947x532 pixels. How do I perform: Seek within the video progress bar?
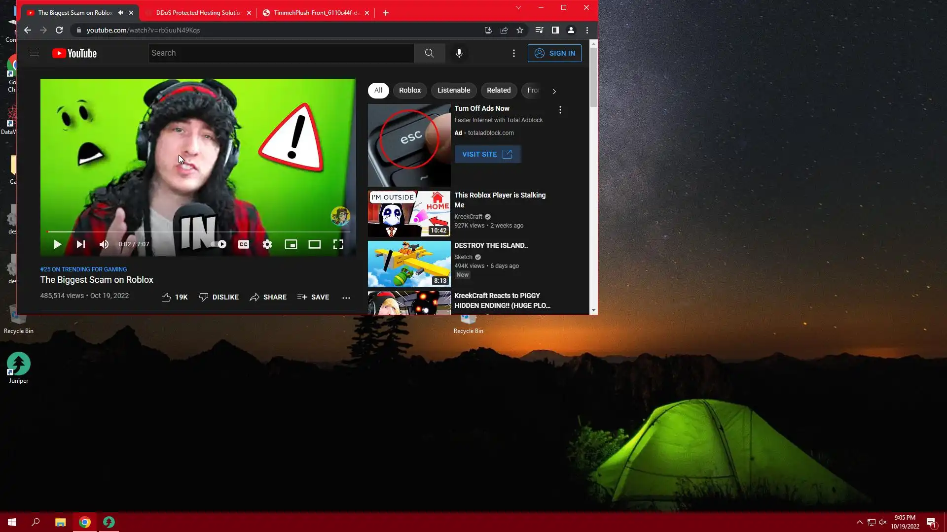click(x=197, y=232)
